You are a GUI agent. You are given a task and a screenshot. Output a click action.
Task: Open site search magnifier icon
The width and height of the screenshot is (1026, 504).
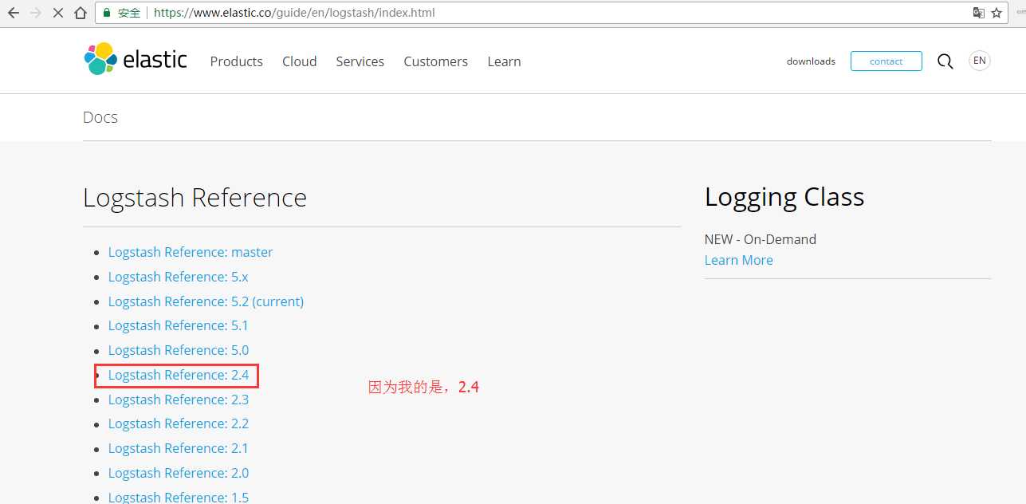(x=945, y=61)
